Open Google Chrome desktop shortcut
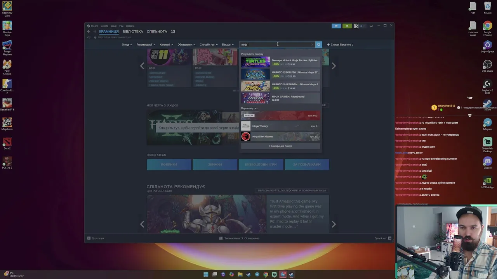 (x=487, y=29)
